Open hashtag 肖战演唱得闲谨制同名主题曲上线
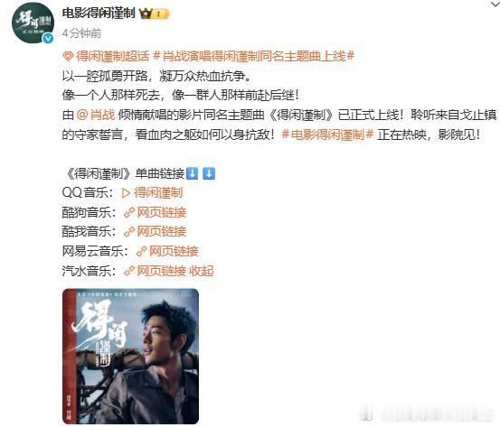The width and height of the screenshot is (500, 427). pyautogui.click(x=254, y=56)
